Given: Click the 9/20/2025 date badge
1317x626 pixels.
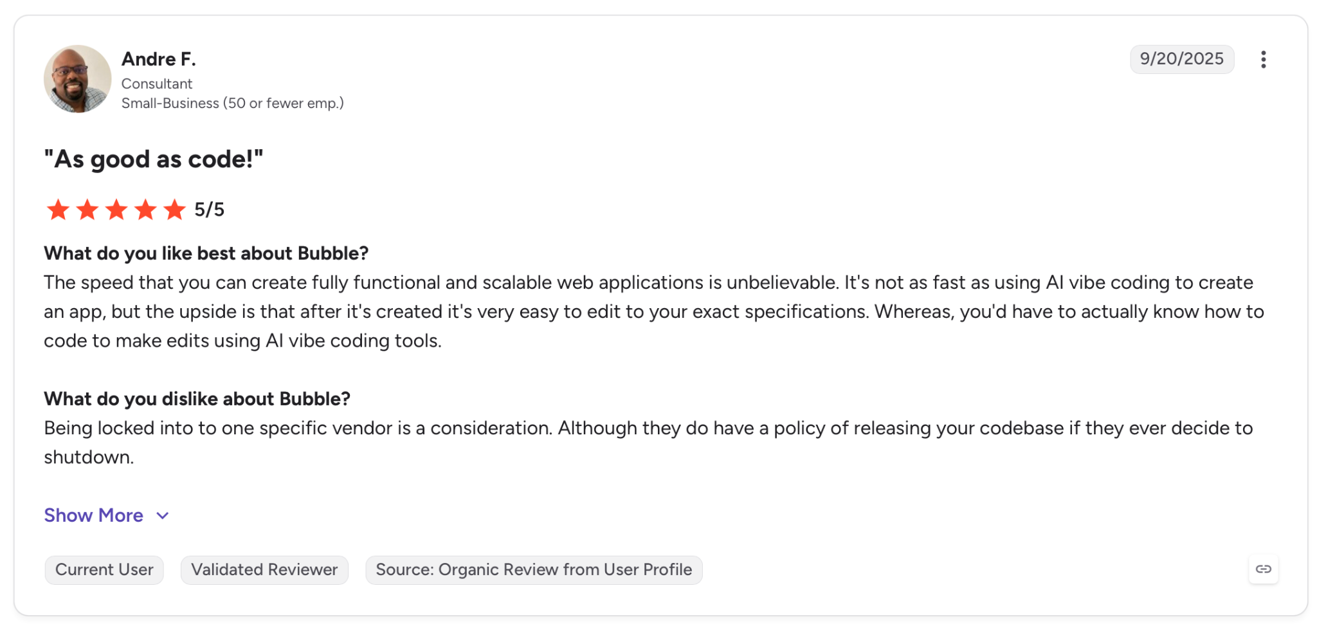Looking at the screenshot, I should tap(1182, 59).
